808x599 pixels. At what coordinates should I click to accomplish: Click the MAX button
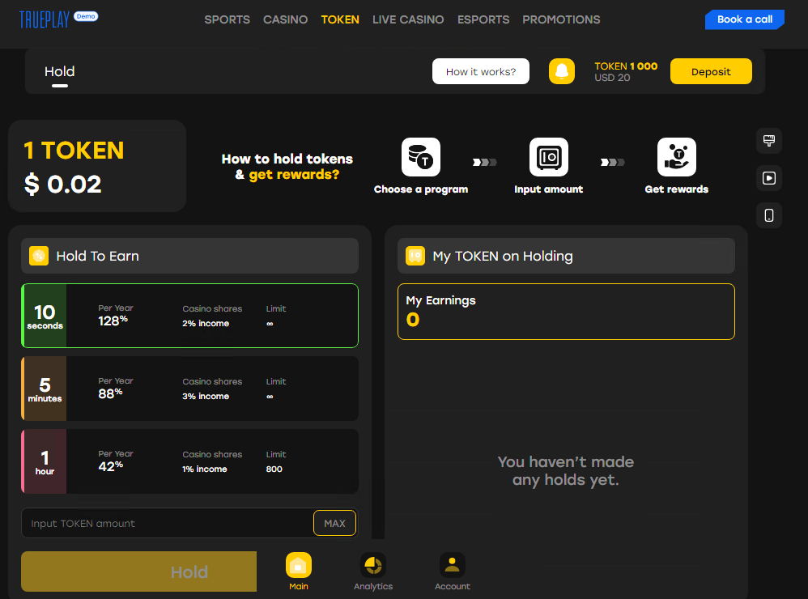[334, 523]
